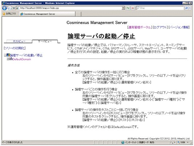Click the page icon in the address bar

tap(18, 8)
